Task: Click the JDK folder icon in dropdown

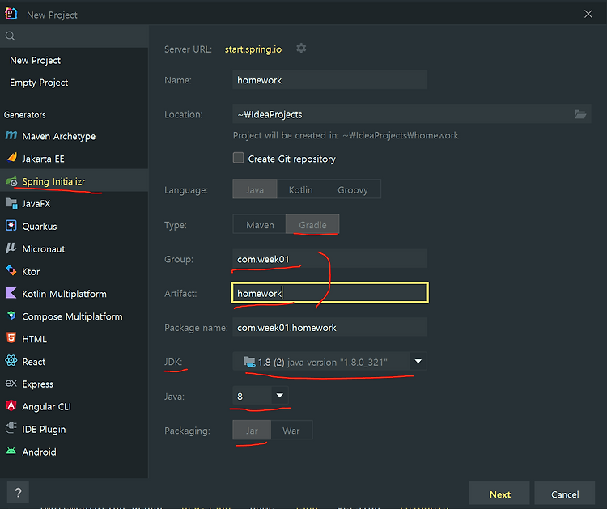Action: click(249, 362)
